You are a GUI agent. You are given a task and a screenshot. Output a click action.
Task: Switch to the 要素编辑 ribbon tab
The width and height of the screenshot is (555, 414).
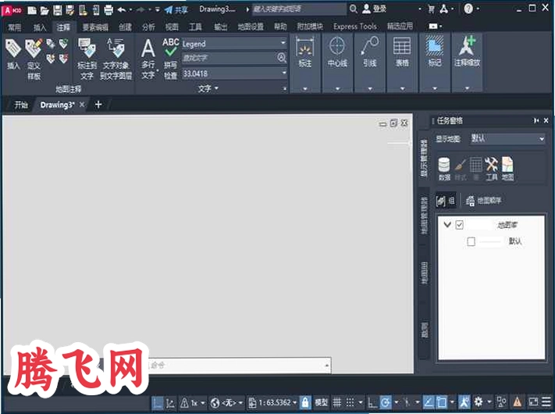[x=95, y=27]
